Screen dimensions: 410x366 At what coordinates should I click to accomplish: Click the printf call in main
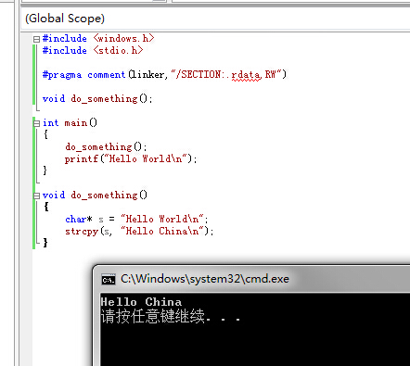click(82, 159)
